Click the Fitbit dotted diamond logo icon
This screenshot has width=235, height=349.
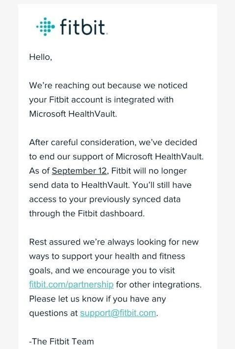[46, 26]
